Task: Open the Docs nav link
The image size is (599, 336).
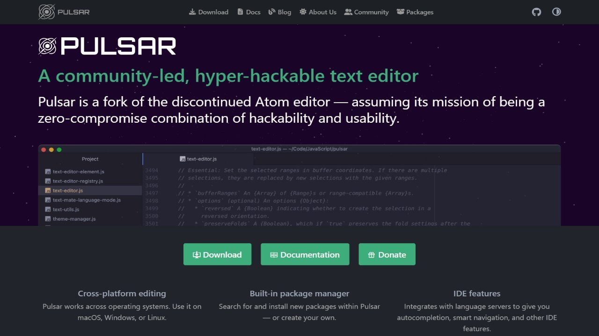Action: pos(249,12)
